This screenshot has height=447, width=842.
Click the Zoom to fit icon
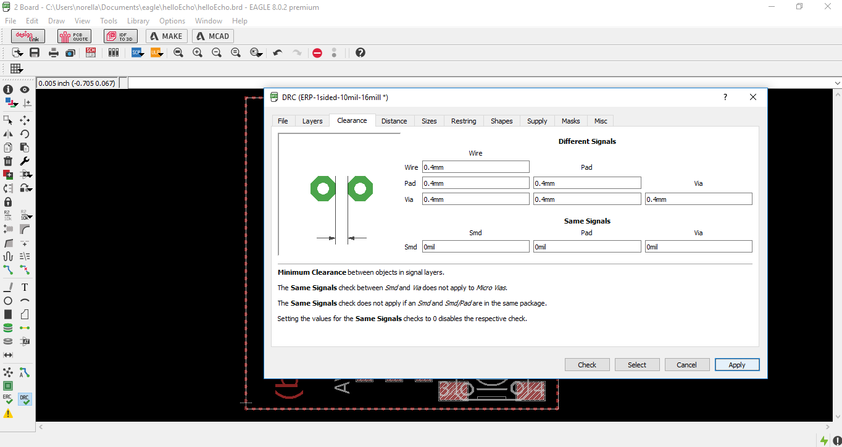click(178, 52)
